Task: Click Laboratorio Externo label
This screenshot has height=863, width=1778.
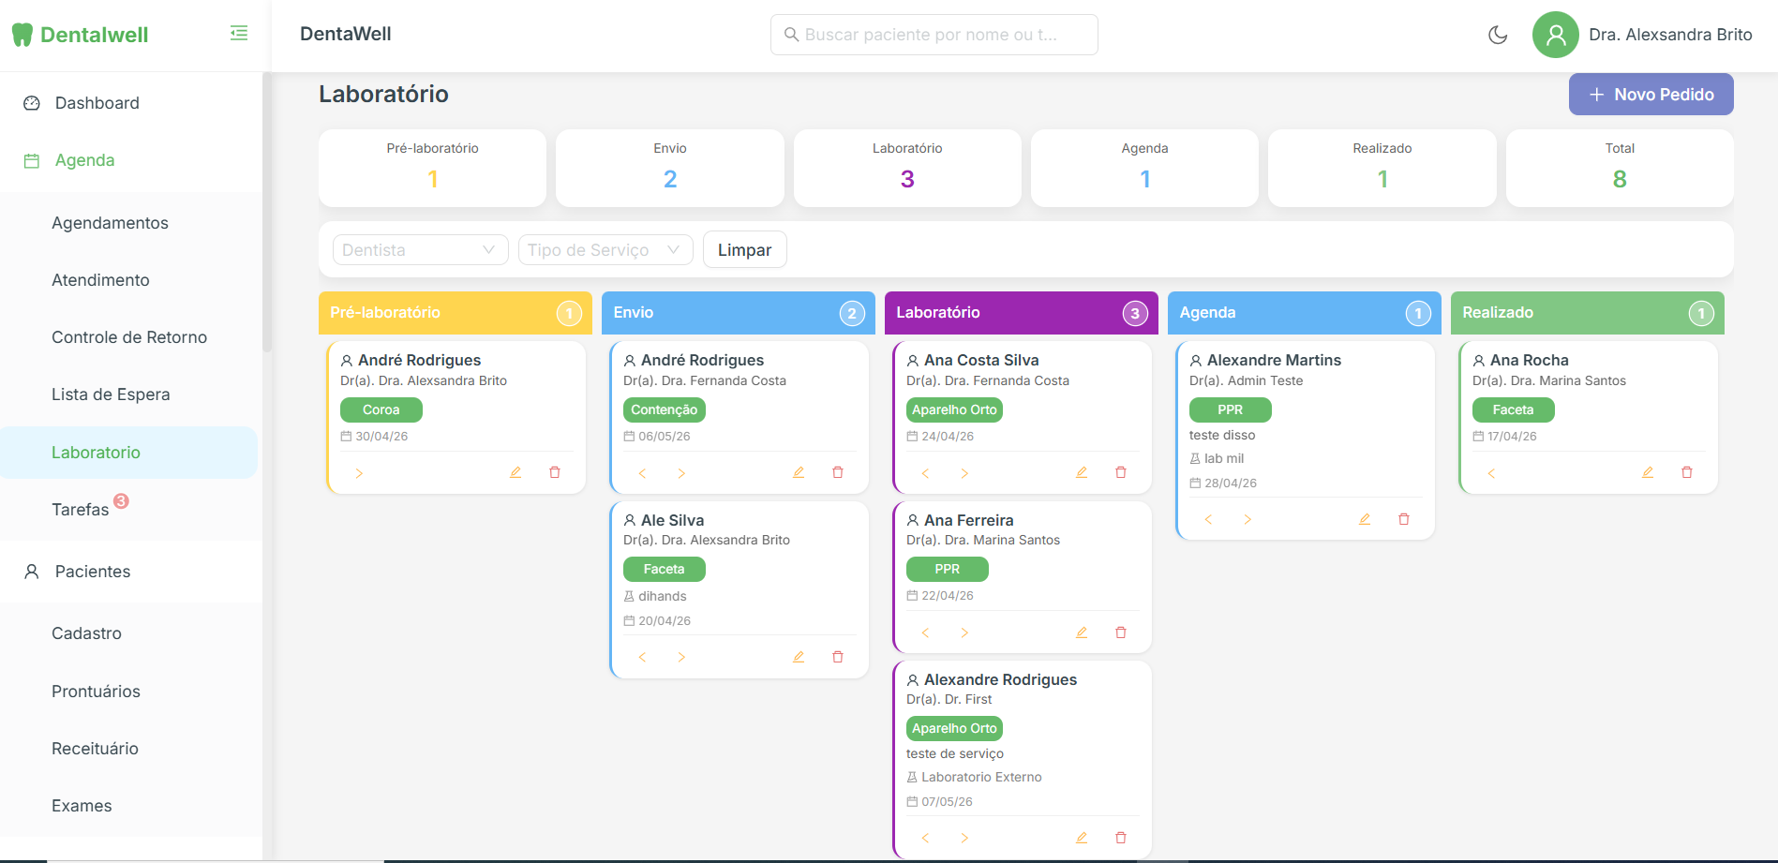Action: (981, 777)
